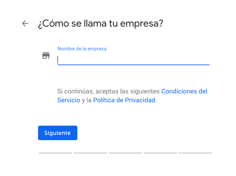The width and height of the screenshot is (236, 176).
Task: Click the '¿Cómo se llama tu empresa?' heading
Action: (x=100, y=23)
